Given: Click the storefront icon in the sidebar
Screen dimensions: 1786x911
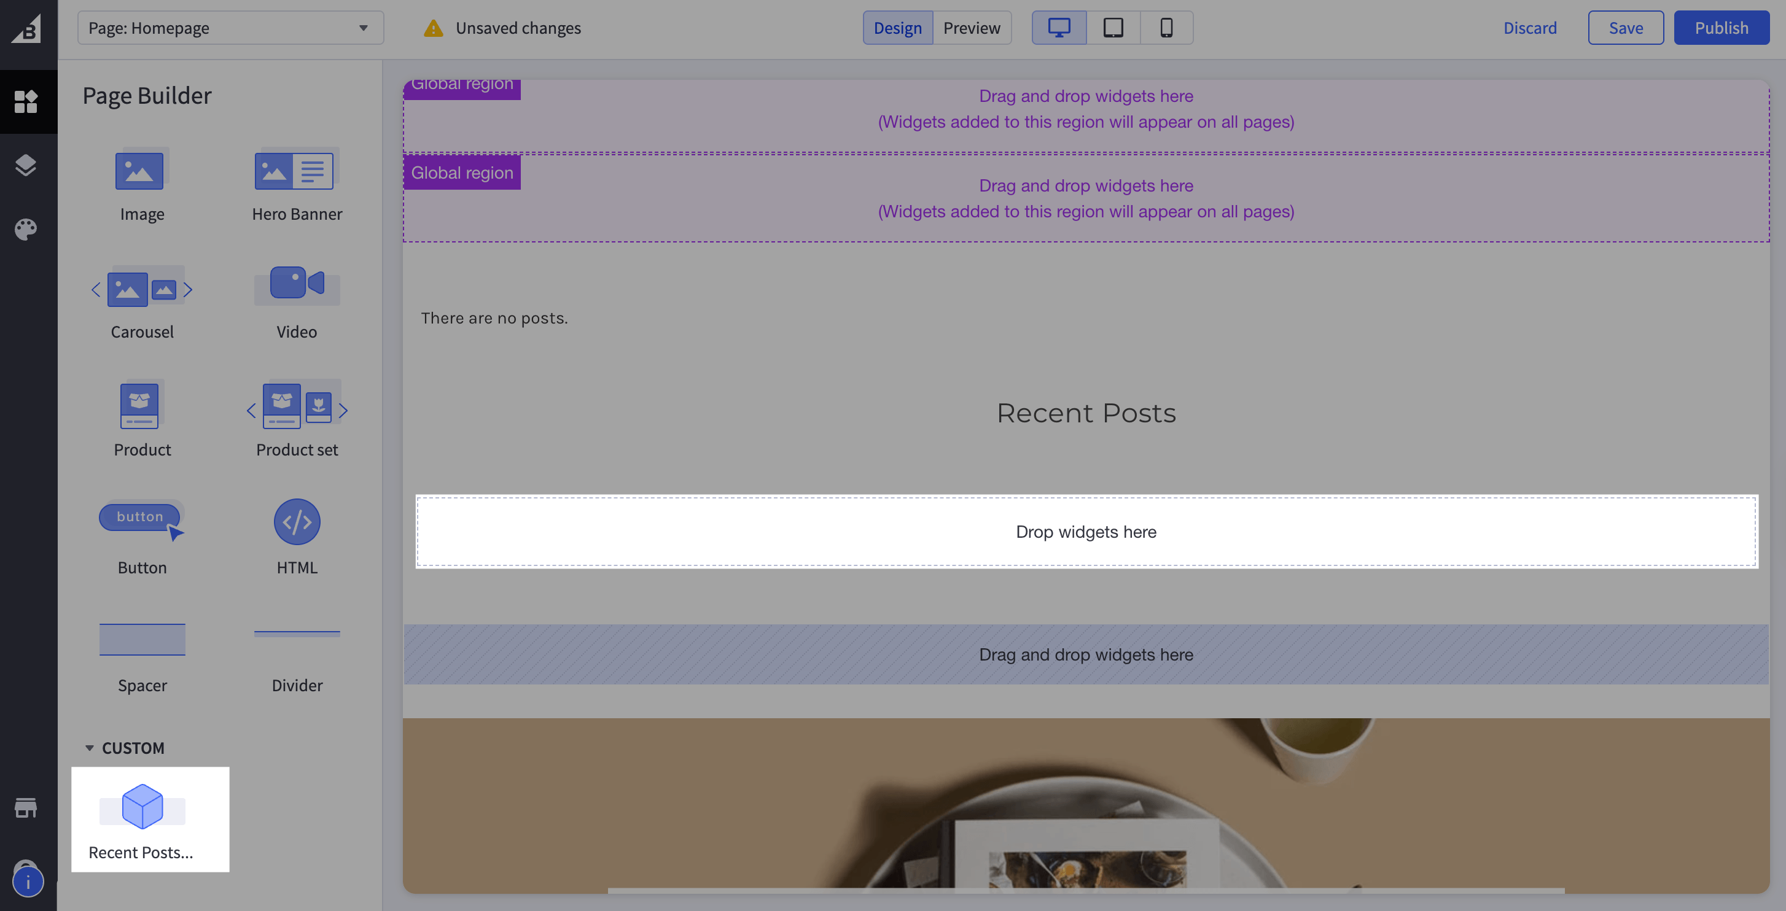Looking at the screenshot, I should tap(26, 807).
